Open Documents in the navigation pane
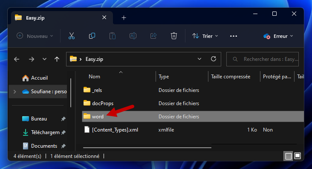The width and height of the screenshot is (312, 169). click(x=40, y=146)
